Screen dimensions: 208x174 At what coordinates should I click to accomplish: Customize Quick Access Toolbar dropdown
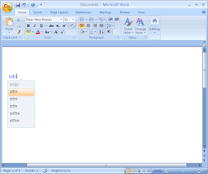[x=41, y=5]
